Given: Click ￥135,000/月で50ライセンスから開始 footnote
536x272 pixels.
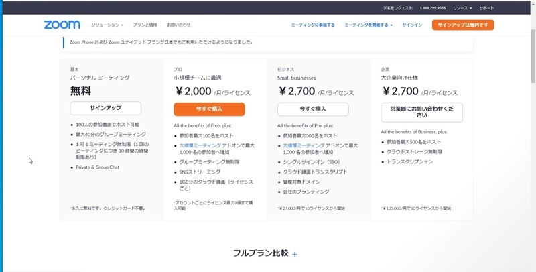Looking at the screenshot, I should point(416,208).
